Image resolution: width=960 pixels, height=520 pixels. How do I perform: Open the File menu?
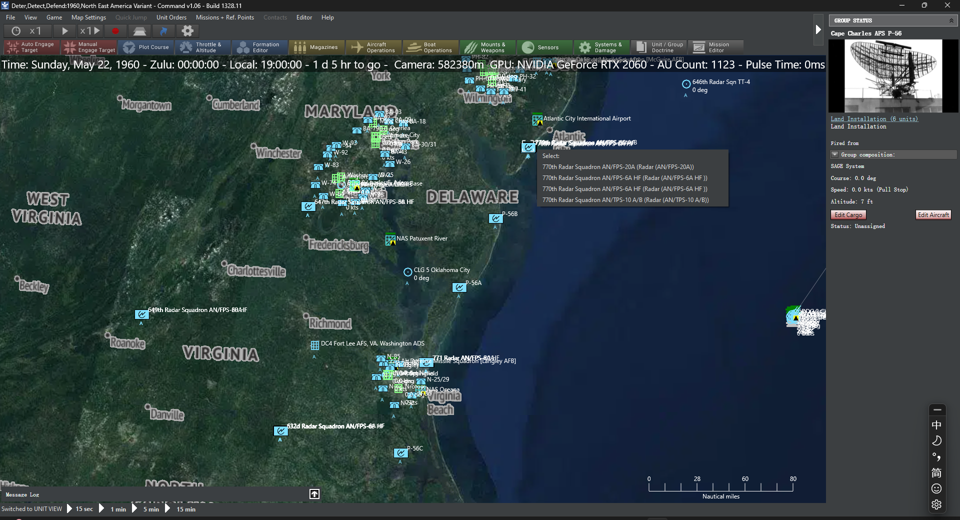pos(10,17)
